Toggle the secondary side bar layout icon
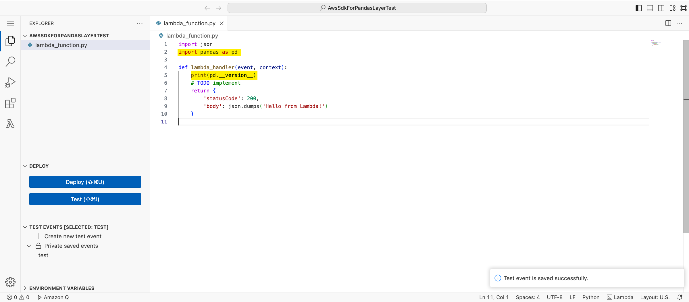This screenshot has height=302, width=689. tap(661, 8)
